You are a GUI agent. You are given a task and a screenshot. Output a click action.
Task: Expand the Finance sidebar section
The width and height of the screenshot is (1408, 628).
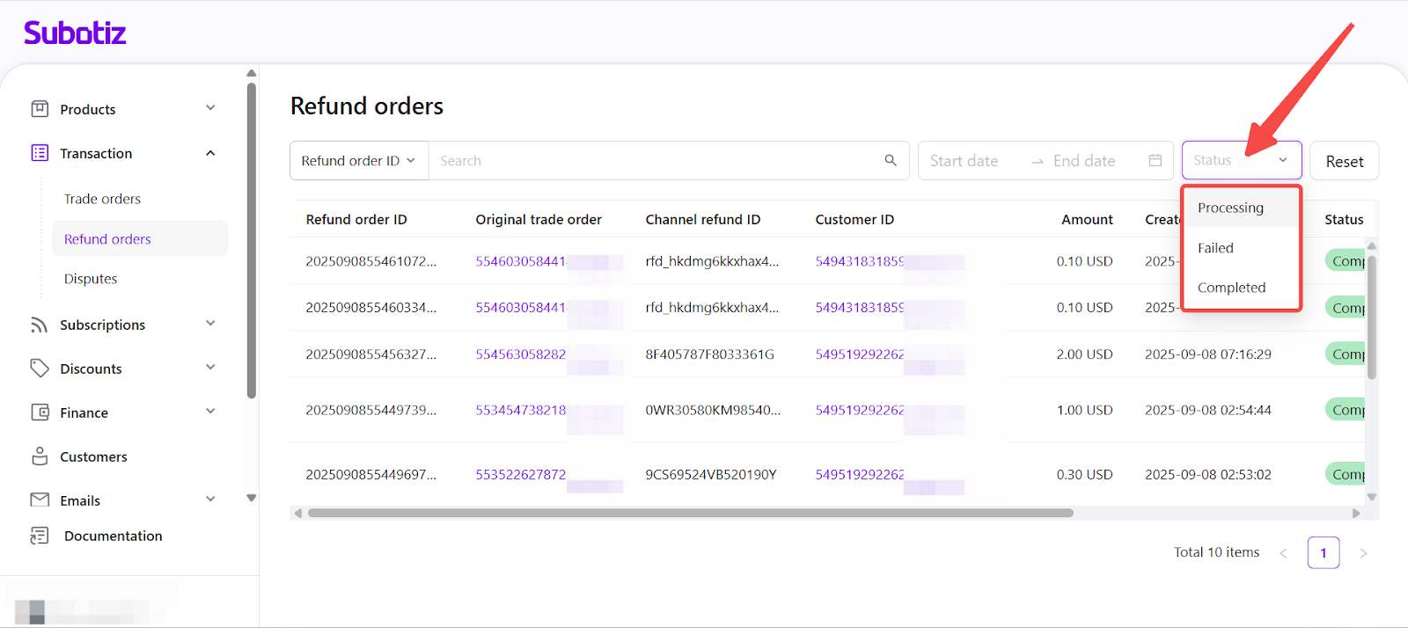tap(210, 412)
